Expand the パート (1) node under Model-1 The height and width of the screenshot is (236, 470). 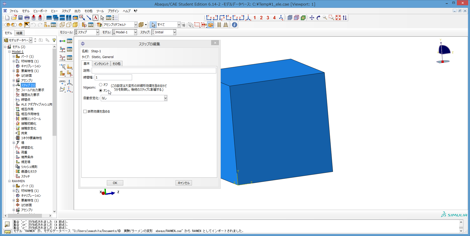coord(14,57)
